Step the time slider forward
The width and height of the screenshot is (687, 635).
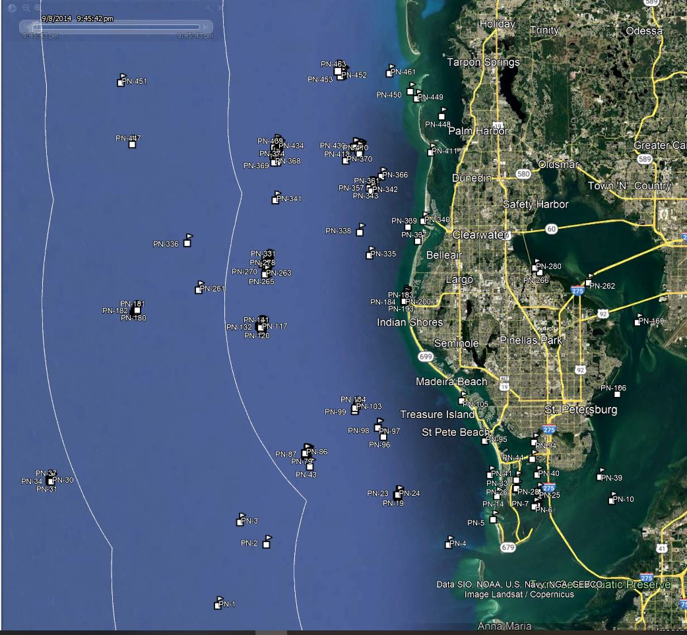207,27
